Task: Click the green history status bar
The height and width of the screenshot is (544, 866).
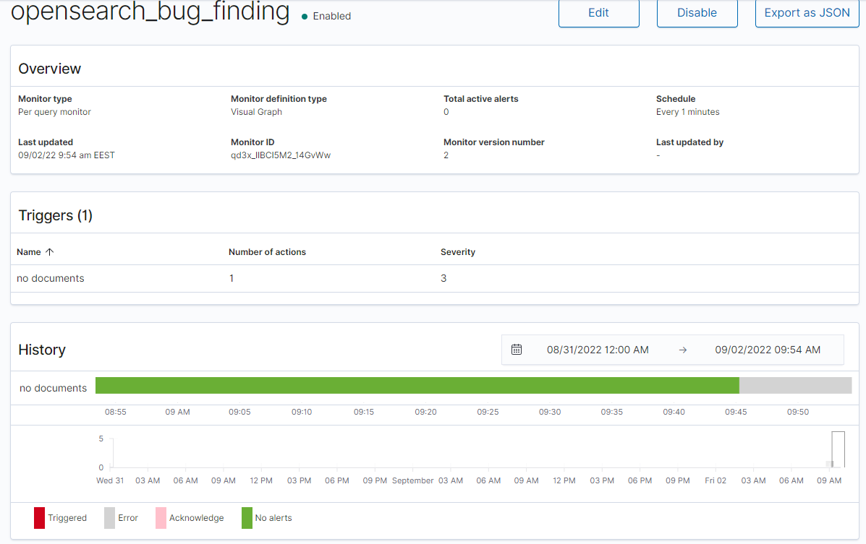Action: point(418,385)
